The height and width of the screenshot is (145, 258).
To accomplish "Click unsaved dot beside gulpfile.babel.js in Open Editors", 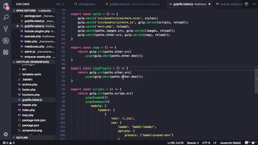I will click(x=17, y=26).
